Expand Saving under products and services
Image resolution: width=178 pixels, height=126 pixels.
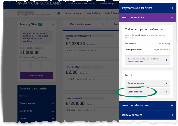(53, 96)
